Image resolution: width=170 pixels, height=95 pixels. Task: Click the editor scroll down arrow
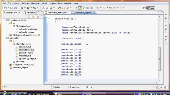click(x=159, y=80)
